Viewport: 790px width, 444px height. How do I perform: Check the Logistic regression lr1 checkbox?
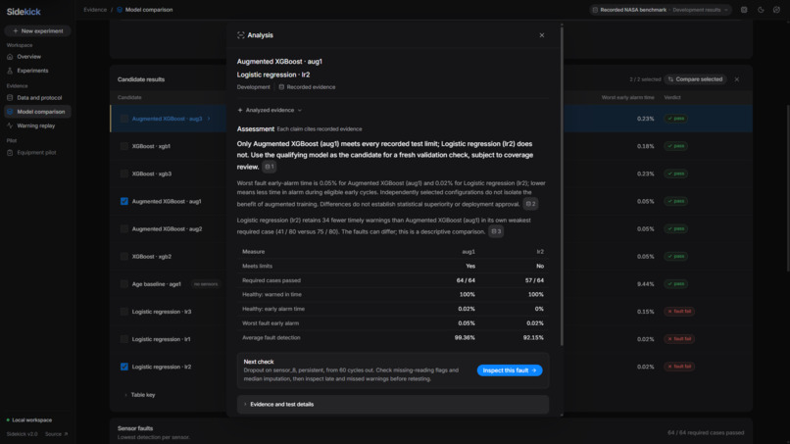(x=123, y=339)
